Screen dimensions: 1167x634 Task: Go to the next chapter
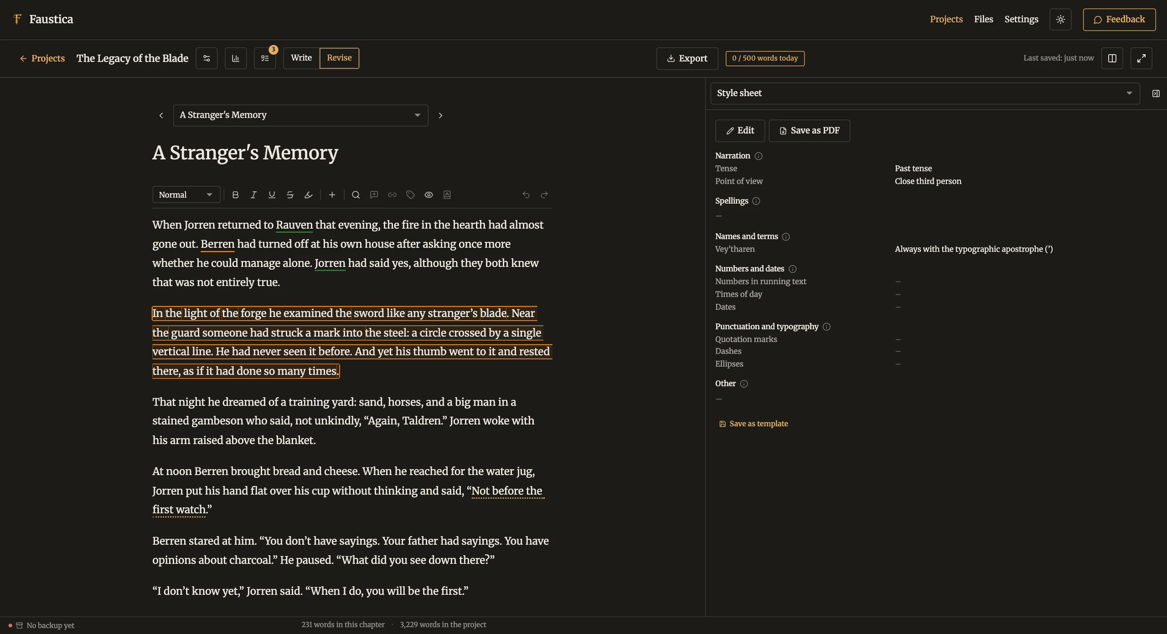pos(440,115)
